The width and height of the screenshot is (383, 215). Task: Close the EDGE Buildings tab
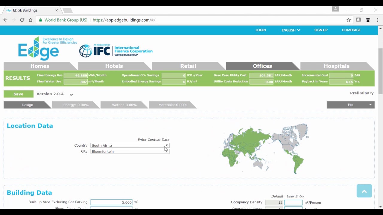pyautogui.click(x=57, y=10)
